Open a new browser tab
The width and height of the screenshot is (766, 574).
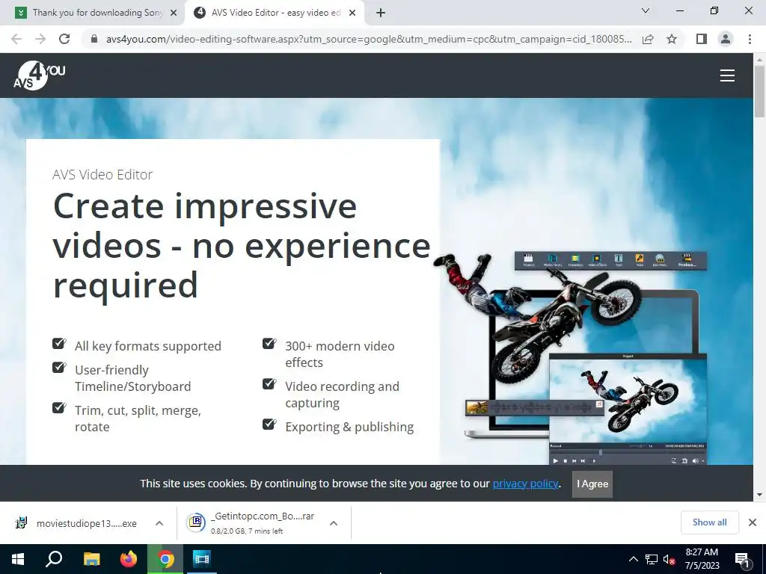pos(381,13)
